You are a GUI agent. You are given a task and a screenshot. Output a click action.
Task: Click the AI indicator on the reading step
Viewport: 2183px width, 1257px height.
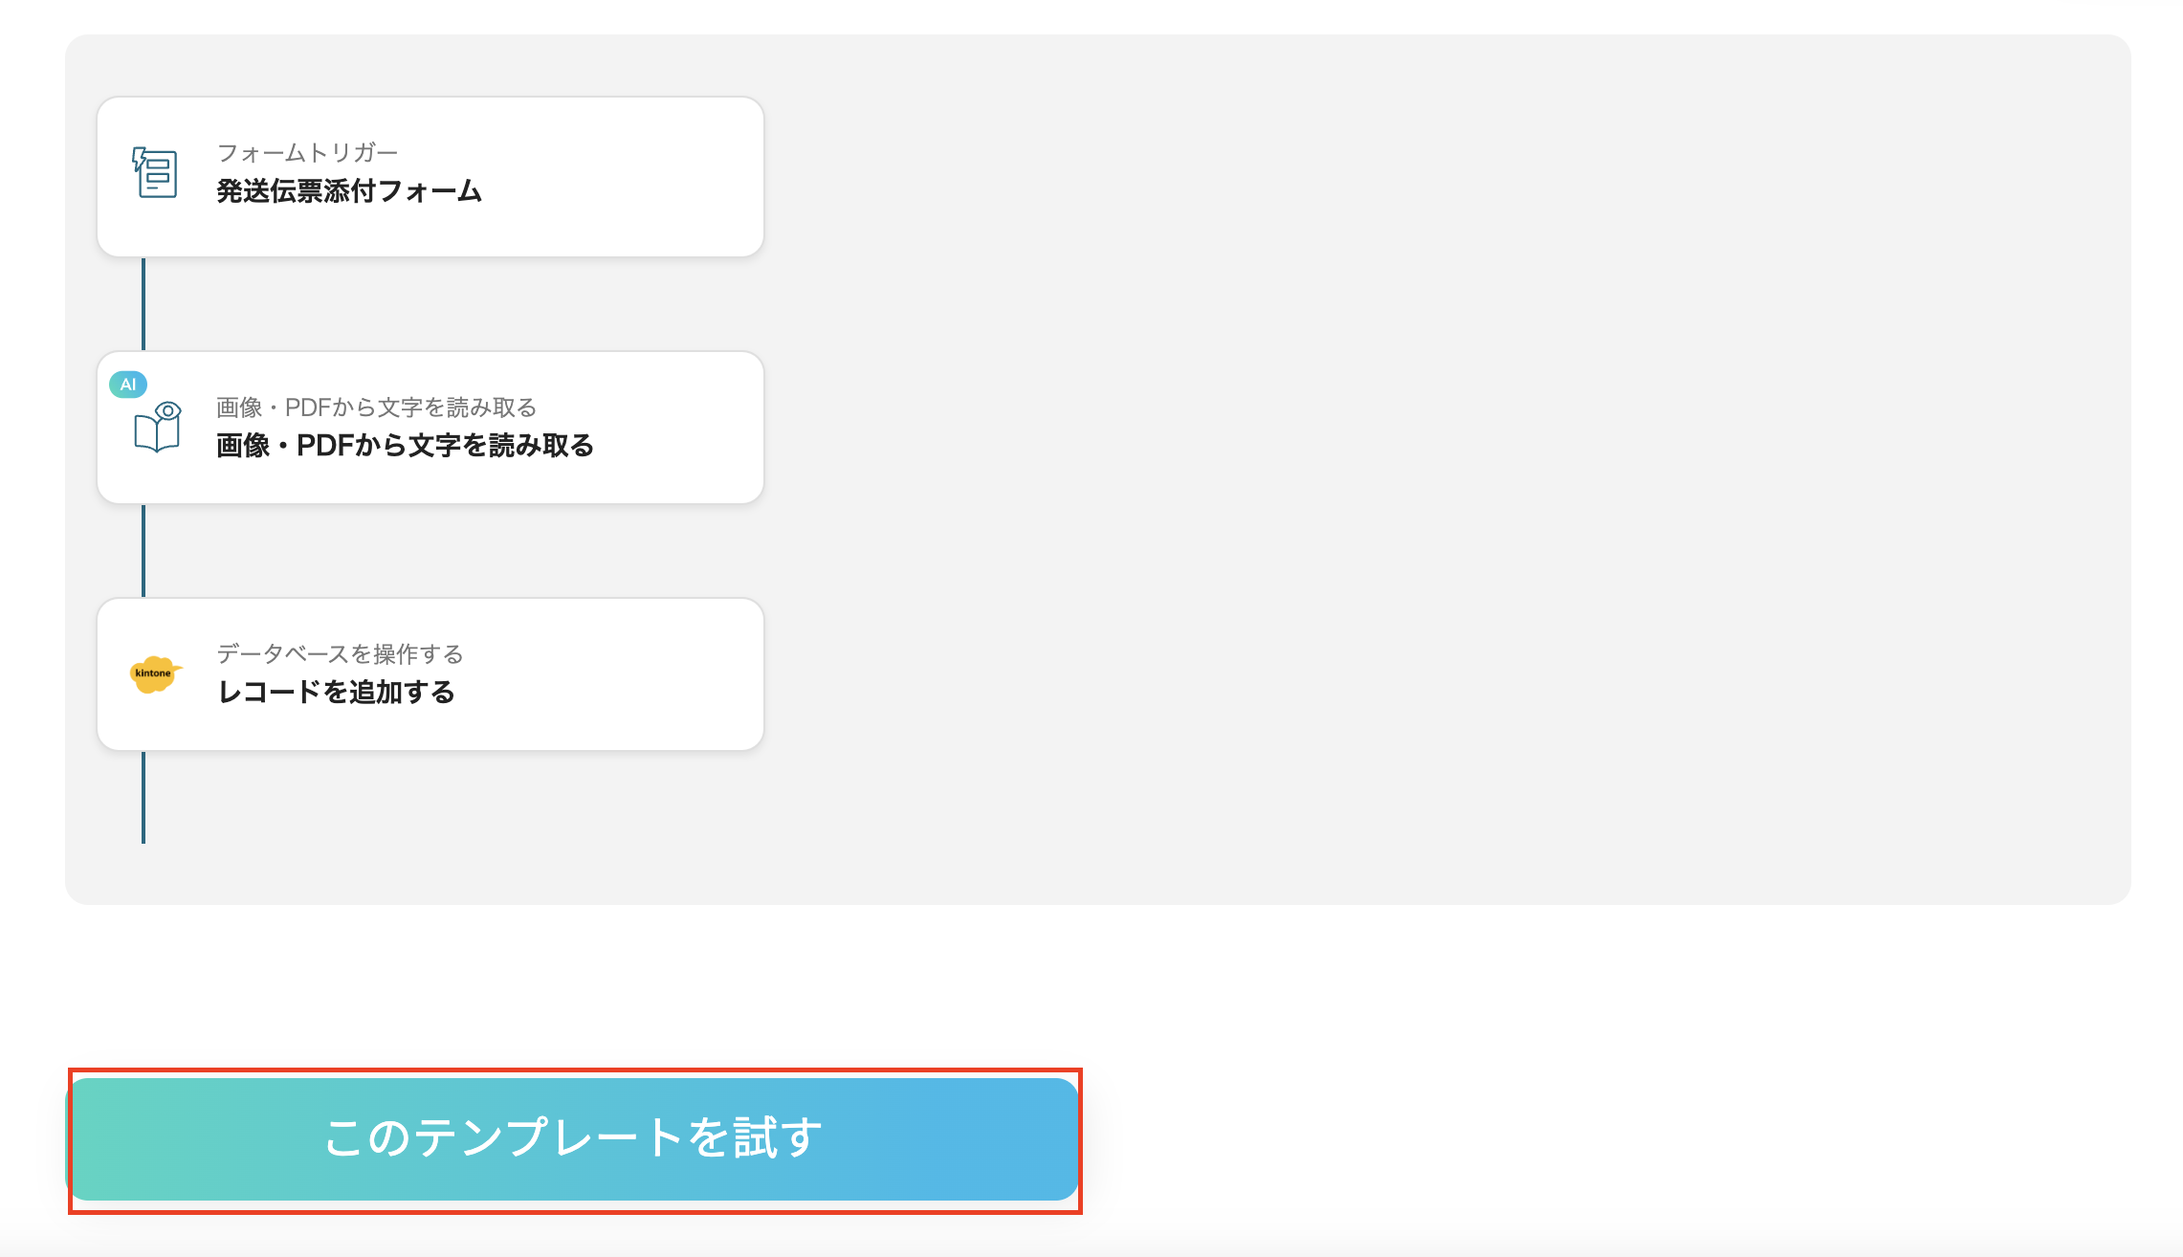tap(129, 384)
